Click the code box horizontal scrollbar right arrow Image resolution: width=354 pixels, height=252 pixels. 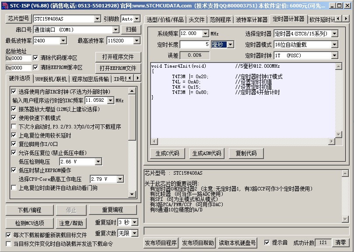pyautogui.click(x=332, y=142)
